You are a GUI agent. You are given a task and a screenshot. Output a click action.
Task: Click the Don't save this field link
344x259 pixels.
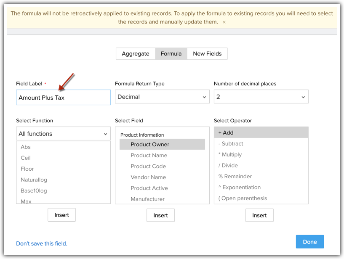tap(42, 243)
